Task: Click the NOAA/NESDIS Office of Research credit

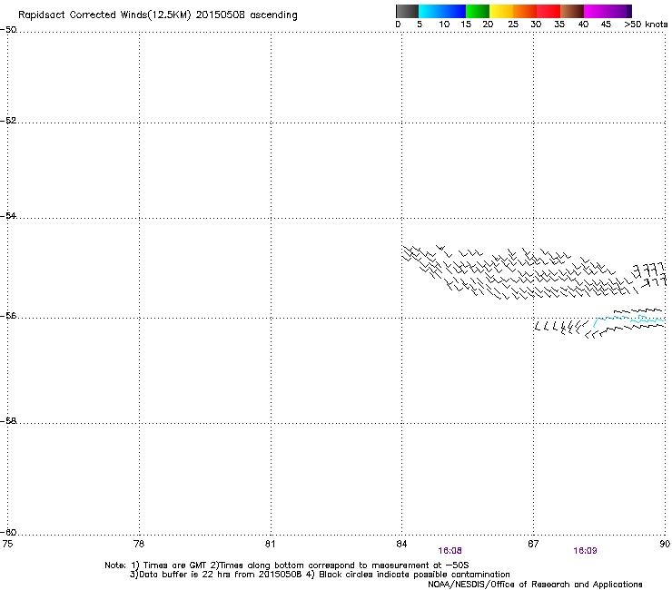Action: [x=535, y=585]
